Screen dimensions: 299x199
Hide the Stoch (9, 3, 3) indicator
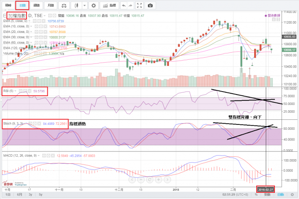[30, 124]
